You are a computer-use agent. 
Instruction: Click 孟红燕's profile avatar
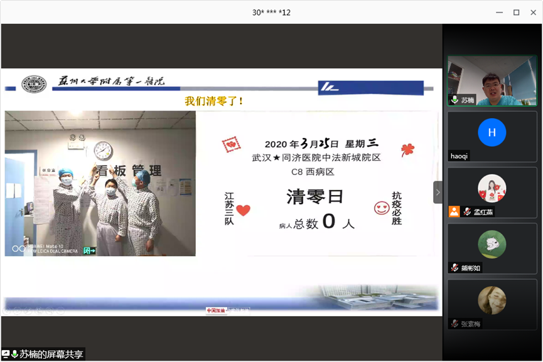tap(492, 188)
